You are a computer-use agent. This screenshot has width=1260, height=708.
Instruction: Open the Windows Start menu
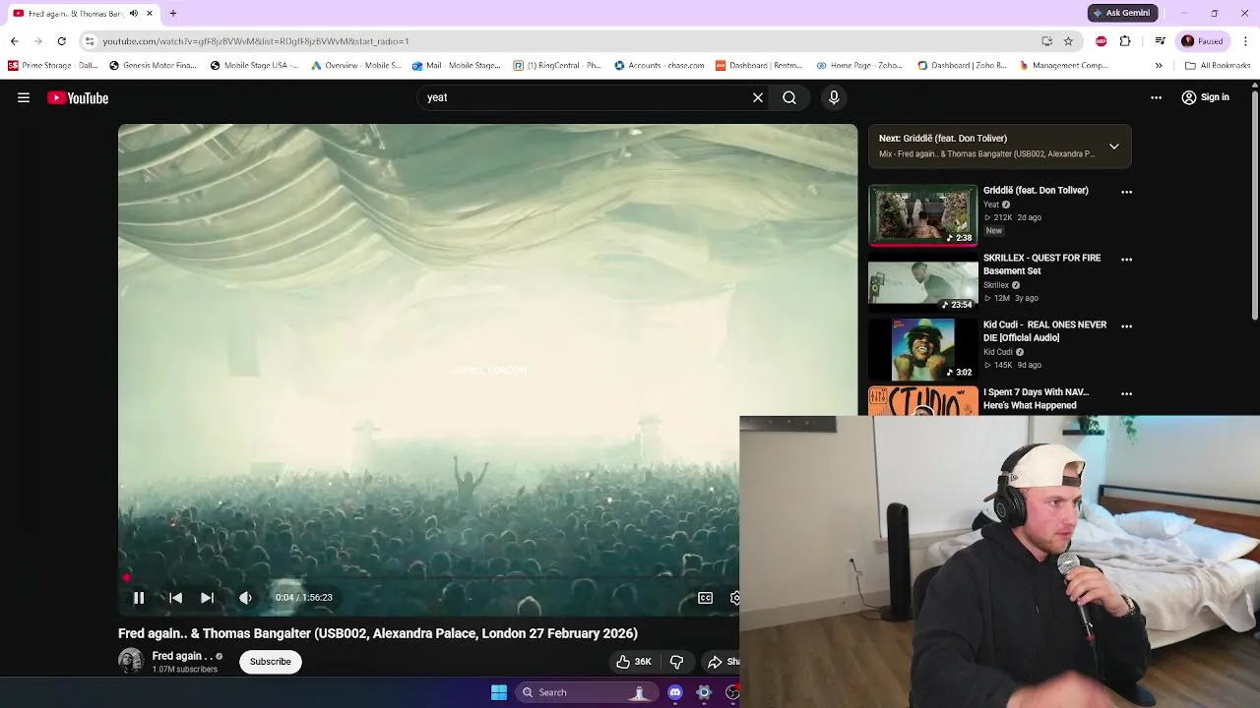(x=499, y=692)
